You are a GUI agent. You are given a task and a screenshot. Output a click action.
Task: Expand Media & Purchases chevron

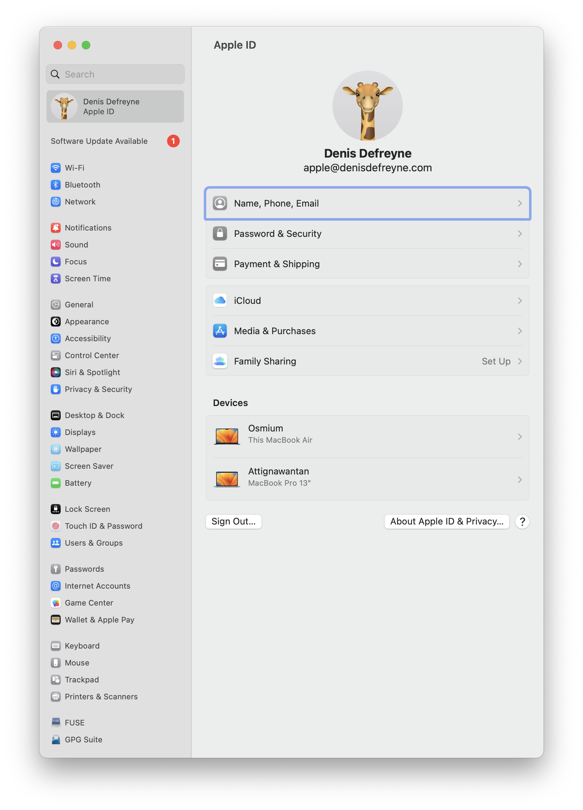(x=520, y=331)
